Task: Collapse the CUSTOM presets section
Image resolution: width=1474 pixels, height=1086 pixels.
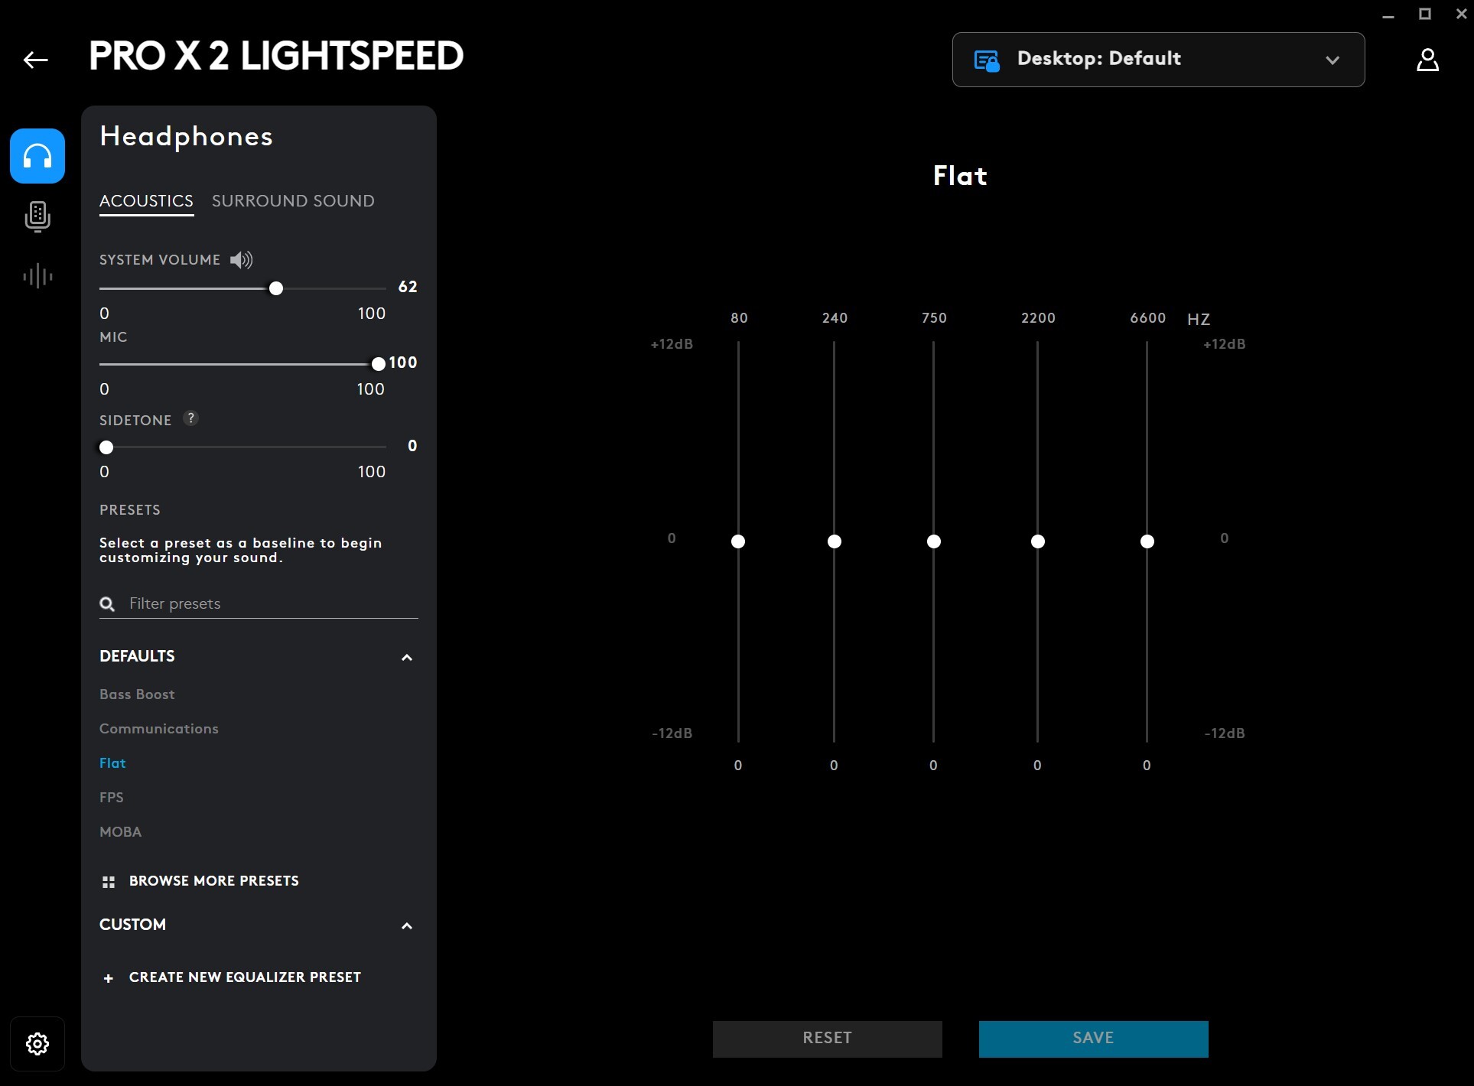Action: [x=407, y=926]
